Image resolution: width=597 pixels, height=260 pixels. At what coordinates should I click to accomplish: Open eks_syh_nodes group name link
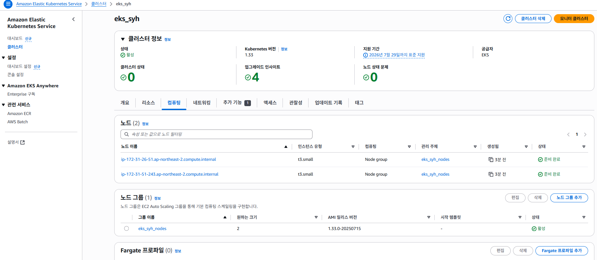coord(152,229)
